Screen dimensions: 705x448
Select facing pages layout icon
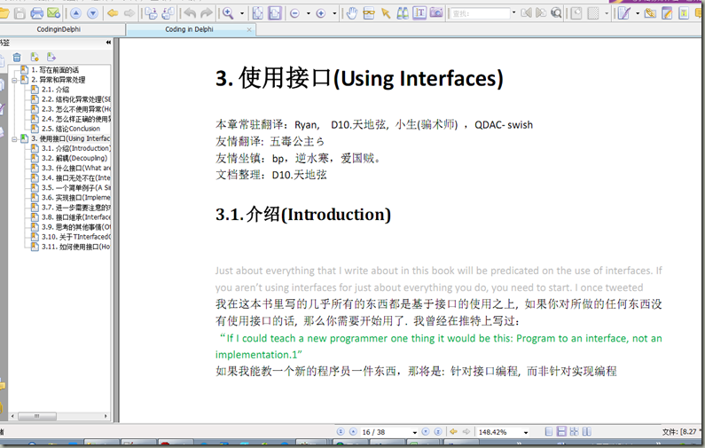[587, 432]
